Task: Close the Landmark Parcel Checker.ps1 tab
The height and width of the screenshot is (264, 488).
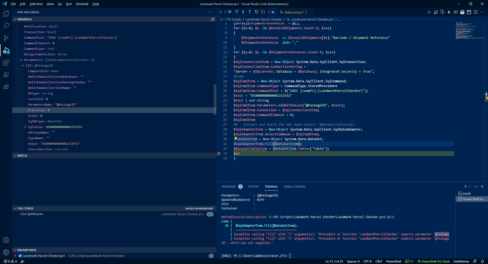Action: (273, 12)
